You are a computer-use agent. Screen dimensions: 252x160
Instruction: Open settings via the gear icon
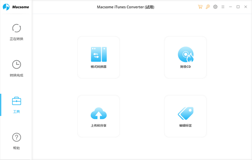click(215, 7)
